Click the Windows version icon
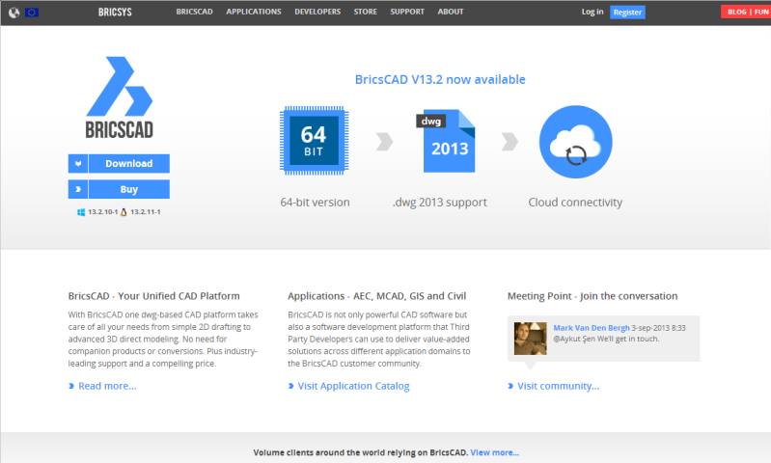 tap(82, 211)
